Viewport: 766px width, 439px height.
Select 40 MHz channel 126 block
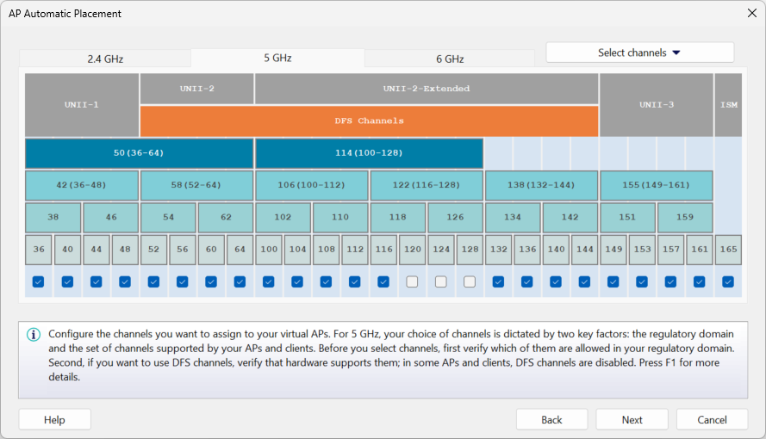[455, 218]
